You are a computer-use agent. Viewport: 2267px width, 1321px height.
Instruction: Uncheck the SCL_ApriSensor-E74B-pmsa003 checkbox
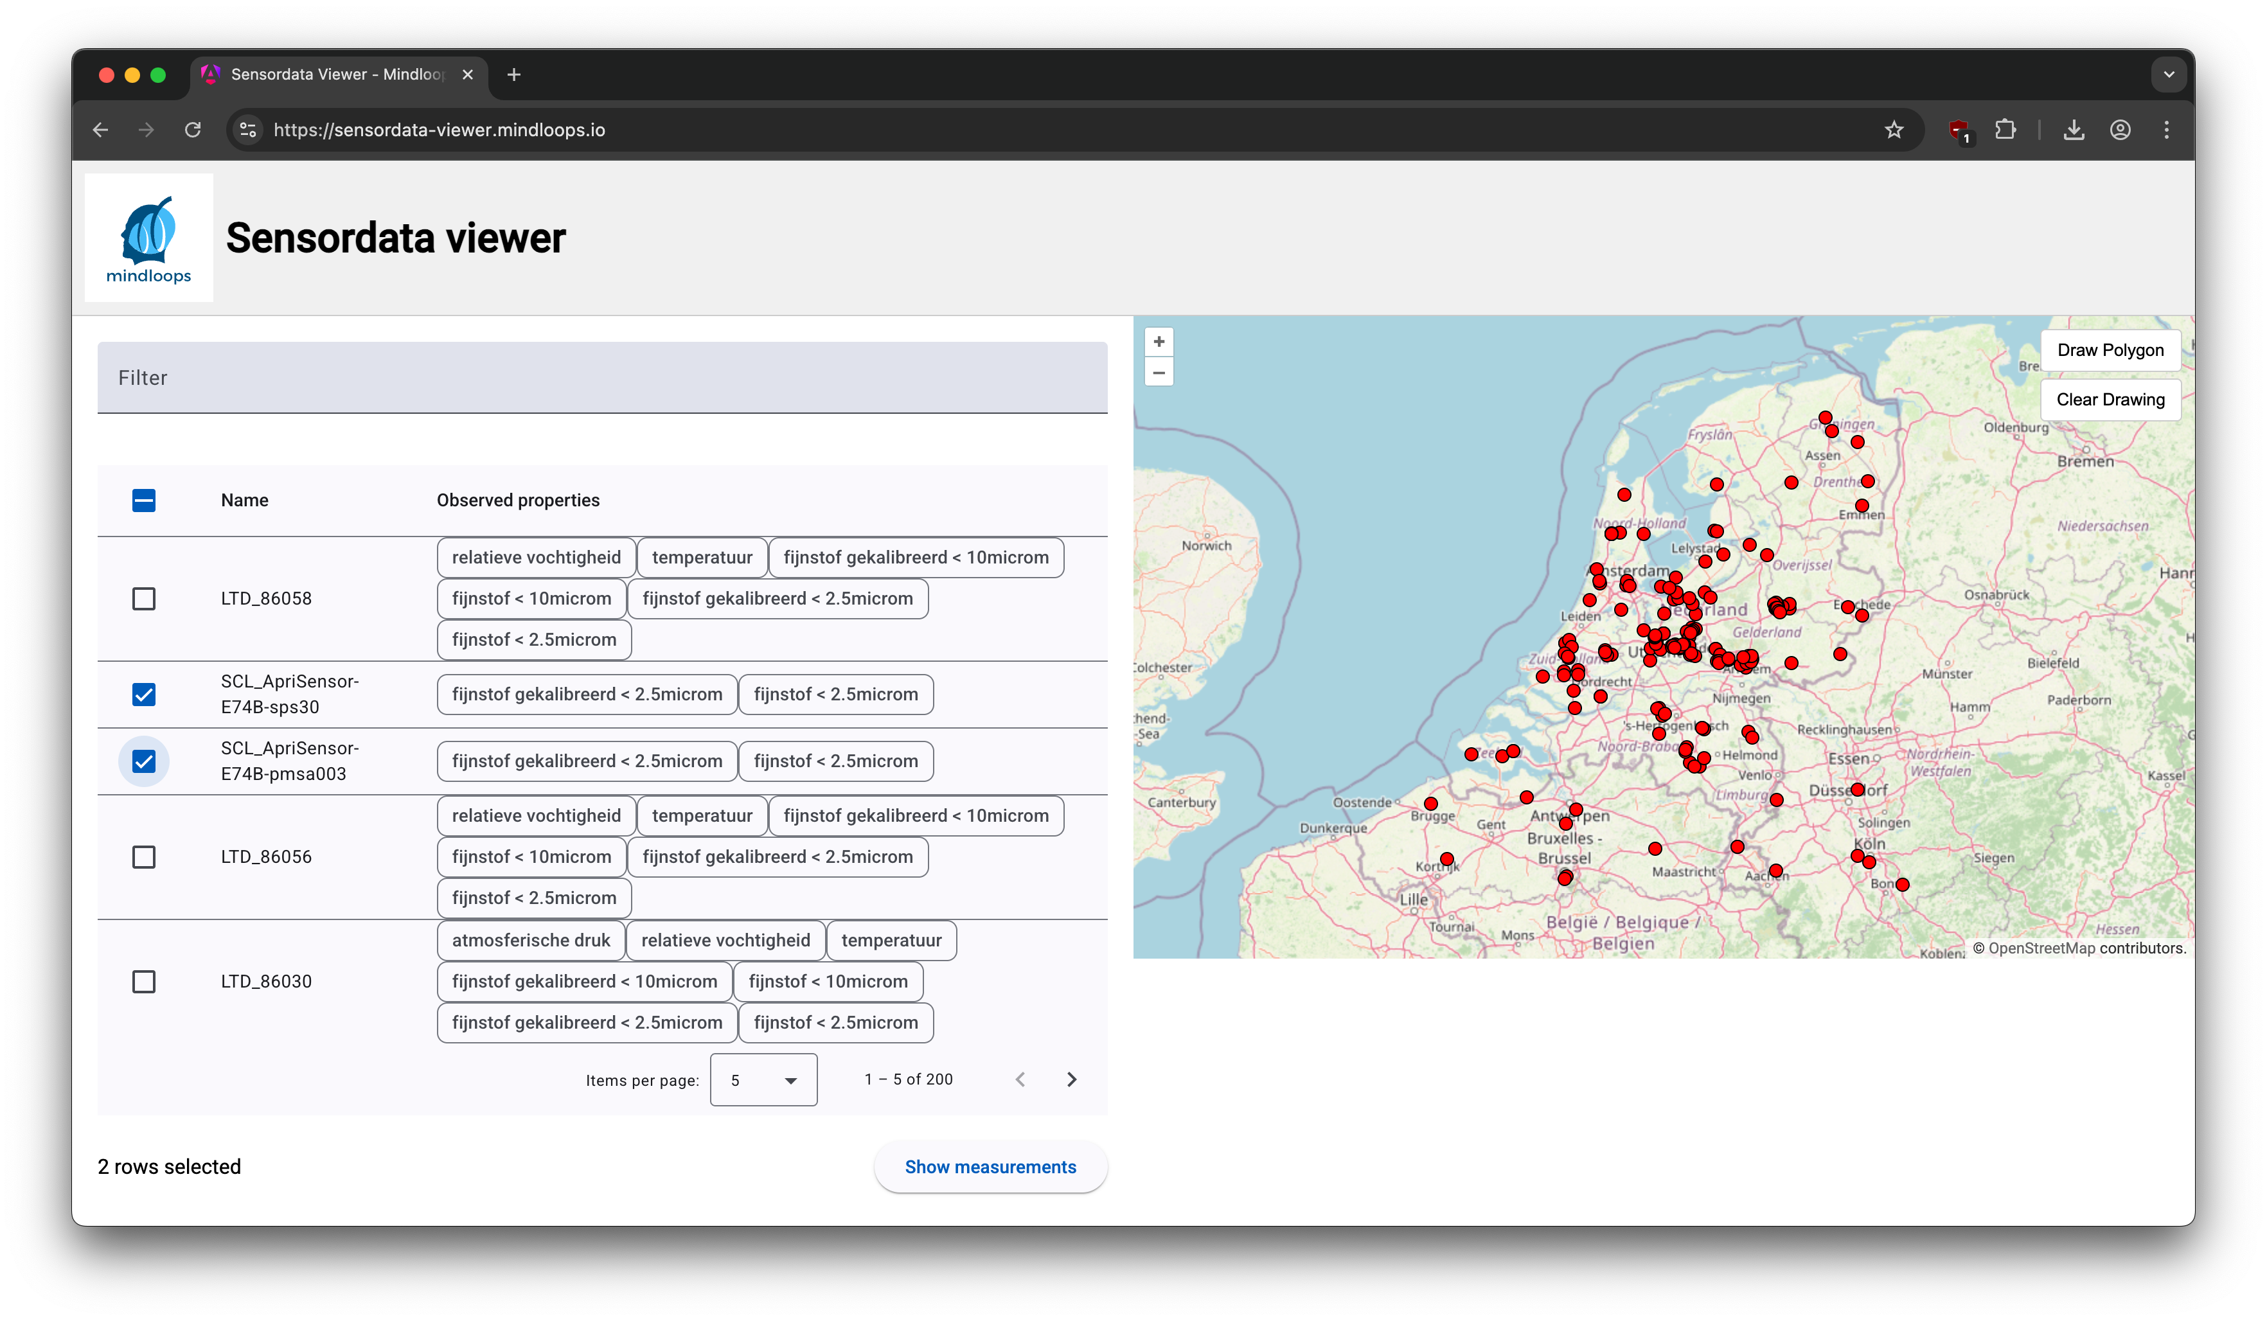point(144,761)
